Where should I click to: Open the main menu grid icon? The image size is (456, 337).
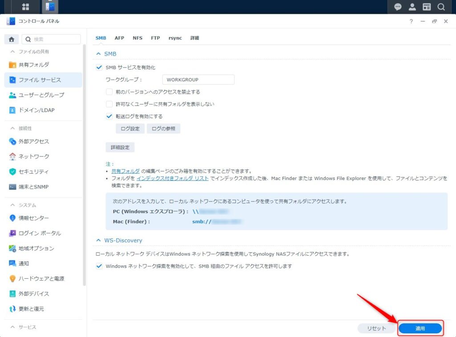tap(25, 7)
